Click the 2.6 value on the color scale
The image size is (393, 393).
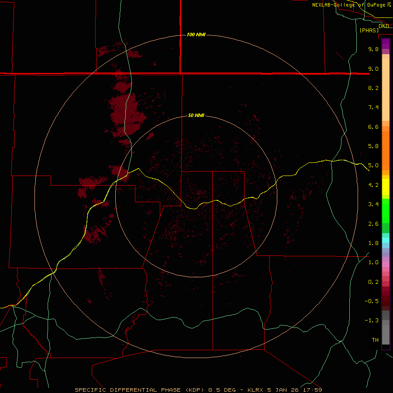coord(373,224)
